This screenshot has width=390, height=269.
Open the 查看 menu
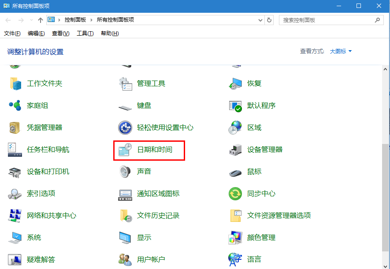(x=60, y=33)
